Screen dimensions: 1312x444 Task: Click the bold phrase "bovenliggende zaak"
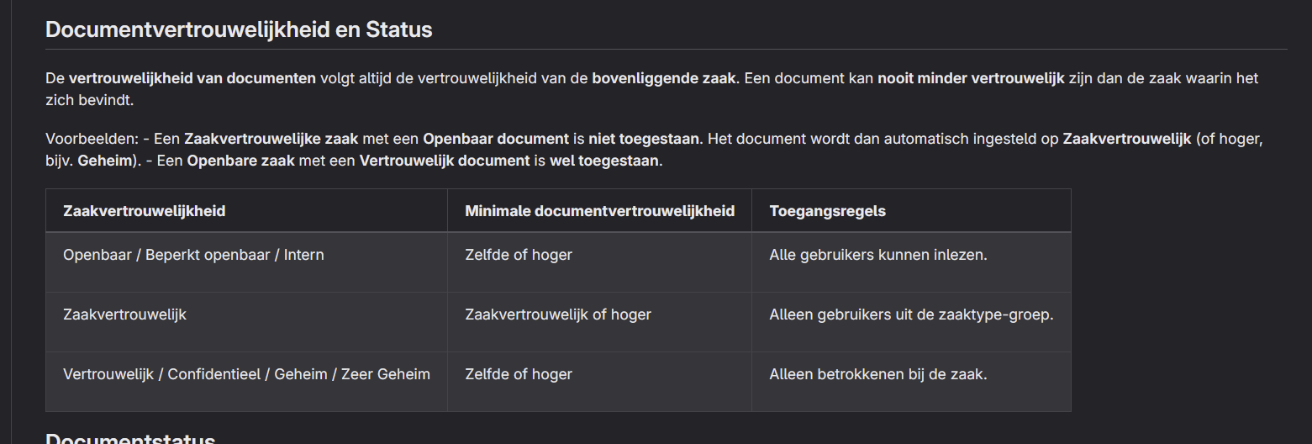pos(664,79)
